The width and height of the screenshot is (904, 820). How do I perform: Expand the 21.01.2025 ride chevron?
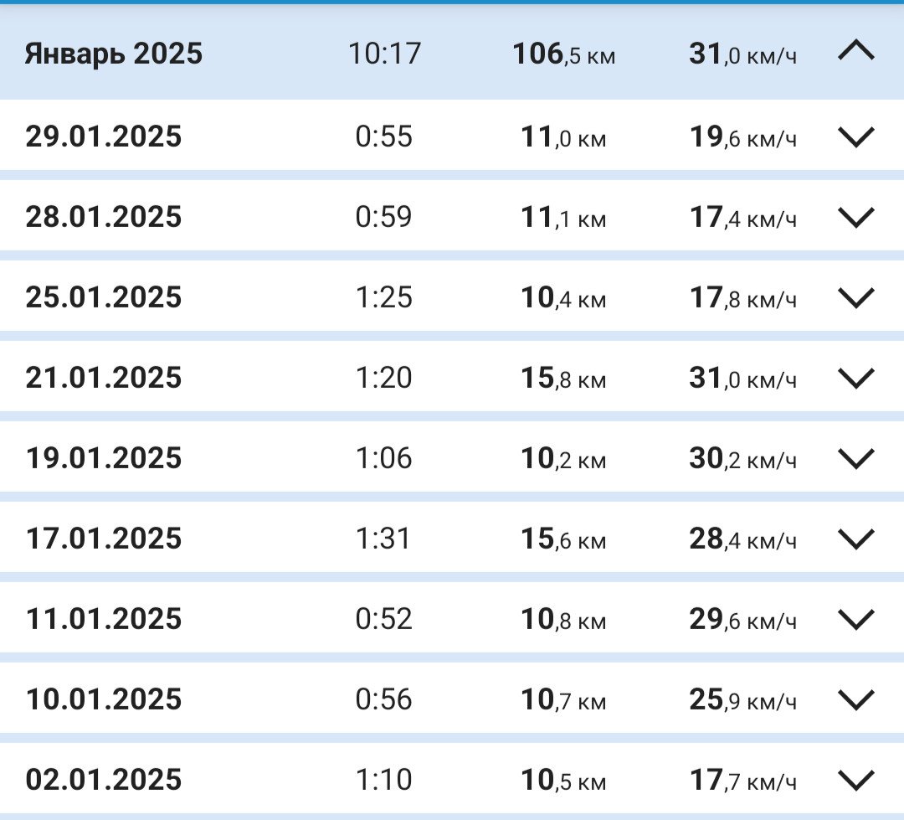pyautogui.click(x=856, y=378)
